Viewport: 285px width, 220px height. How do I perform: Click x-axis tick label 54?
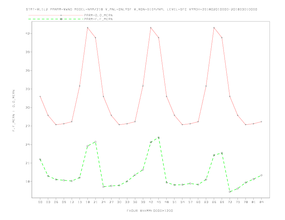[182, 202]
